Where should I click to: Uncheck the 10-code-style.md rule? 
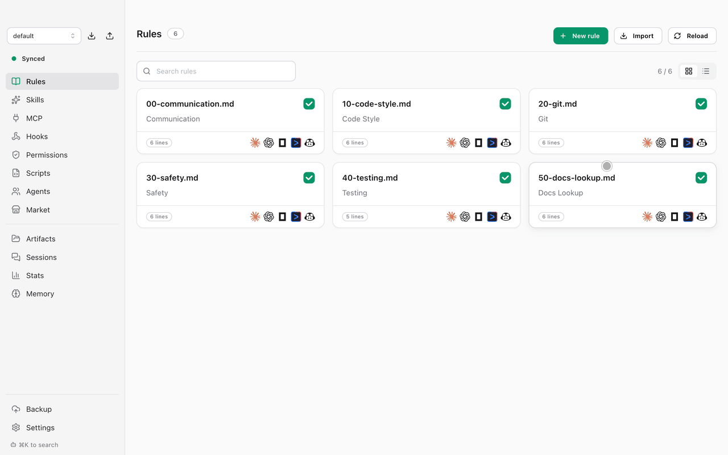505,104
